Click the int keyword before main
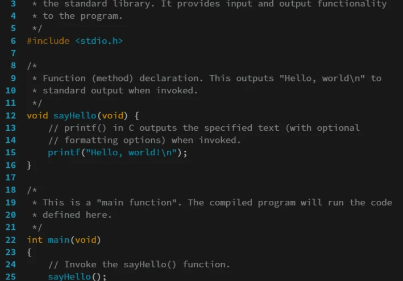Screen dimensions: 403x281 pos(35,239)
